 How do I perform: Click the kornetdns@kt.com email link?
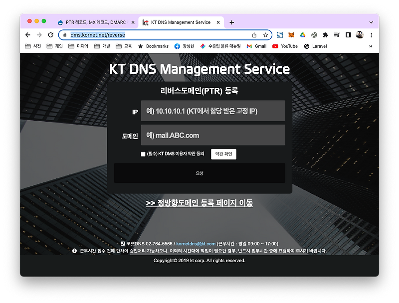coord(196,244)
